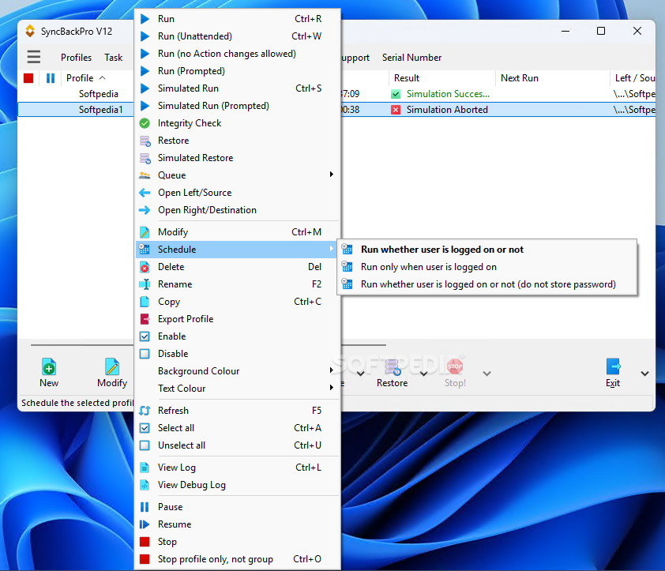665x571 pixels.
Task: Click the Rename text-cursor icon
Action: click(x=145, y=284)
